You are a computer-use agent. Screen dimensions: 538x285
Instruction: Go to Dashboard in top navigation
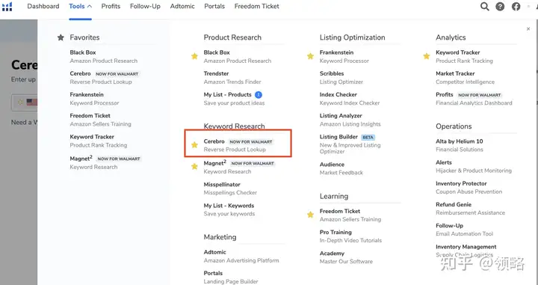click(x=43, y=6)
